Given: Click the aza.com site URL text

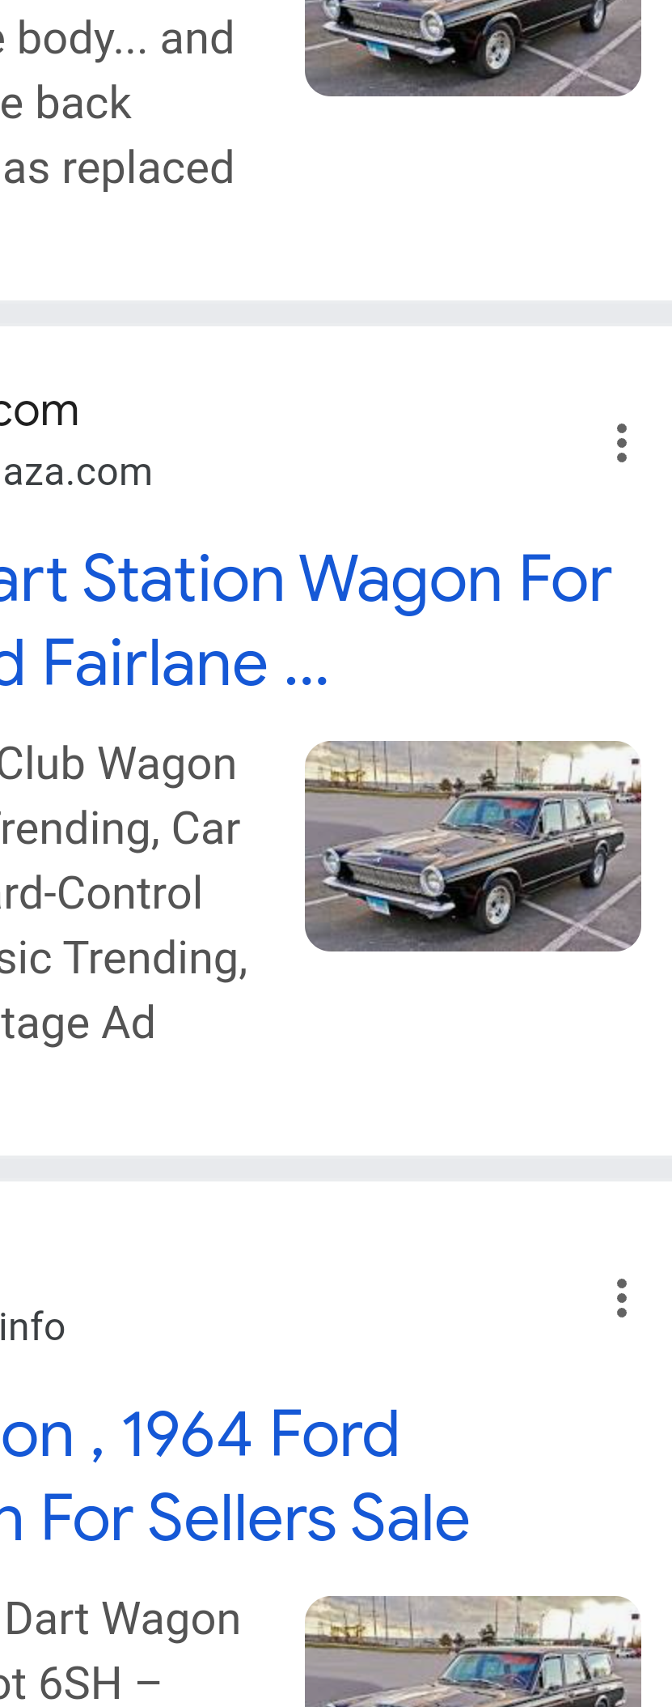Looking at the screenshot, I should tap(76, 471).
